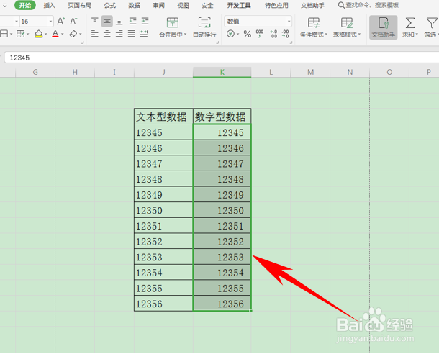Open the font name dropdown arrow
Screen dimensions: 439x354
point(17,22)
